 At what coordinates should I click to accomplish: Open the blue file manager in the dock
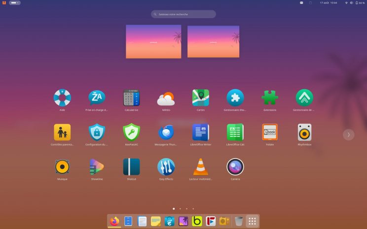(x=128, y=221)
